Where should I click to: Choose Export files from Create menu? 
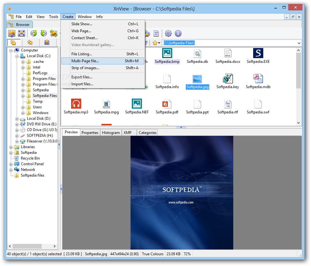(x=103, y=77)
